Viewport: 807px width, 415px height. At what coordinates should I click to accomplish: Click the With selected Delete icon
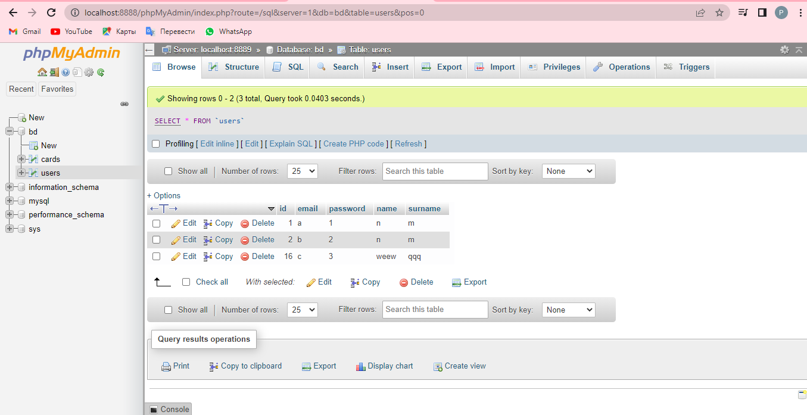(404, 283)
